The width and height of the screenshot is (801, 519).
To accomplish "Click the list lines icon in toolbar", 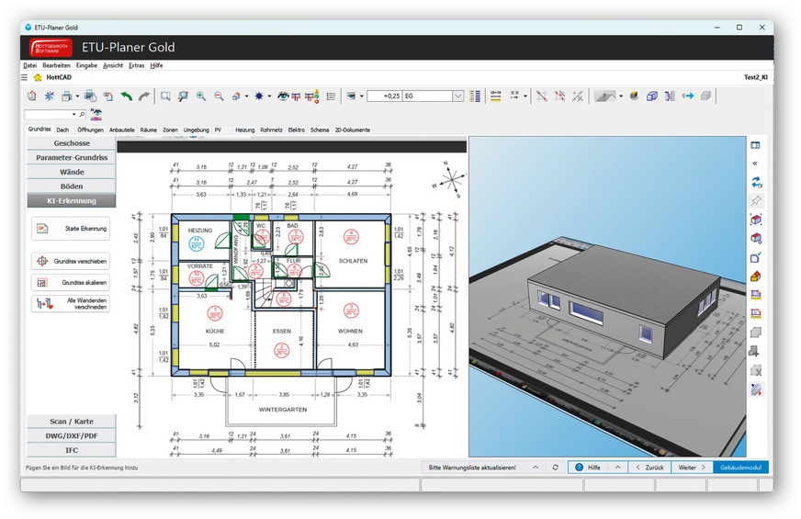I will click(331, 96).
